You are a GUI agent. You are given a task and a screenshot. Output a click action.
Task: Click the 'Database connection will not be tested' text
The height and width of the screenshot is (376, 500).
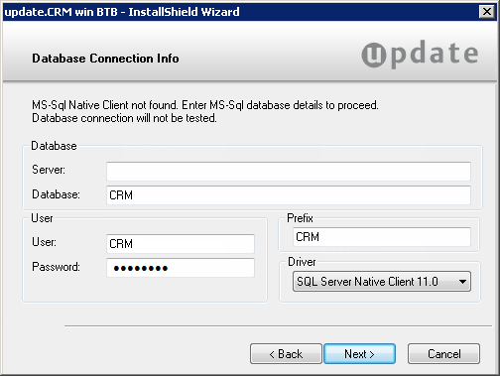click(124, 118)
